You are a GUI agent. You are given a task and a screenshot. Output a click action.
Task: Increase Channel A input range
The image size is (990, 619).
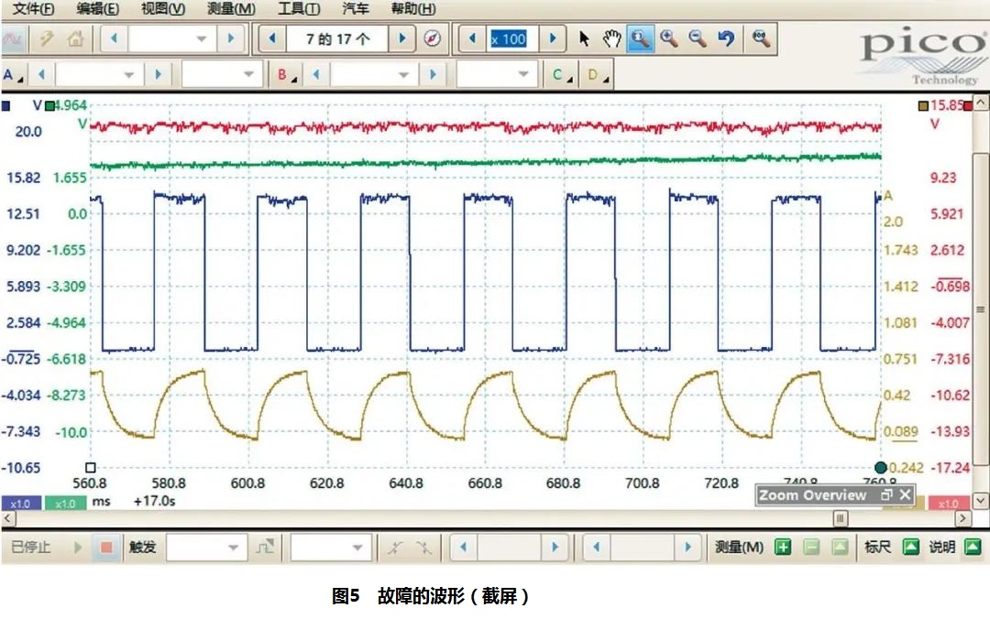[158, 74]
